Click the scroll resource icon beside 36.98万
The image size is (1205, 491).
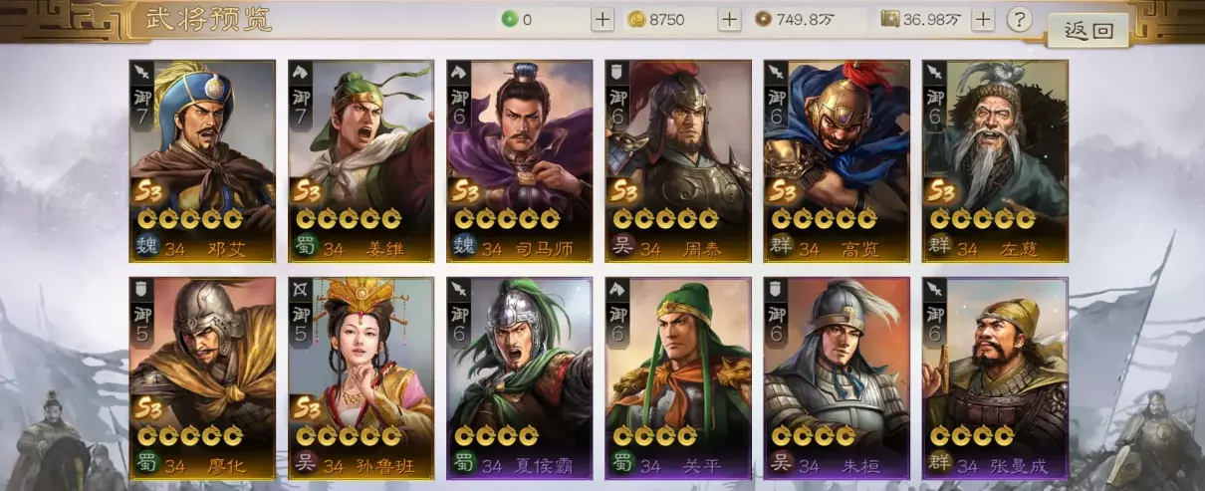click(x=890, y=19)
